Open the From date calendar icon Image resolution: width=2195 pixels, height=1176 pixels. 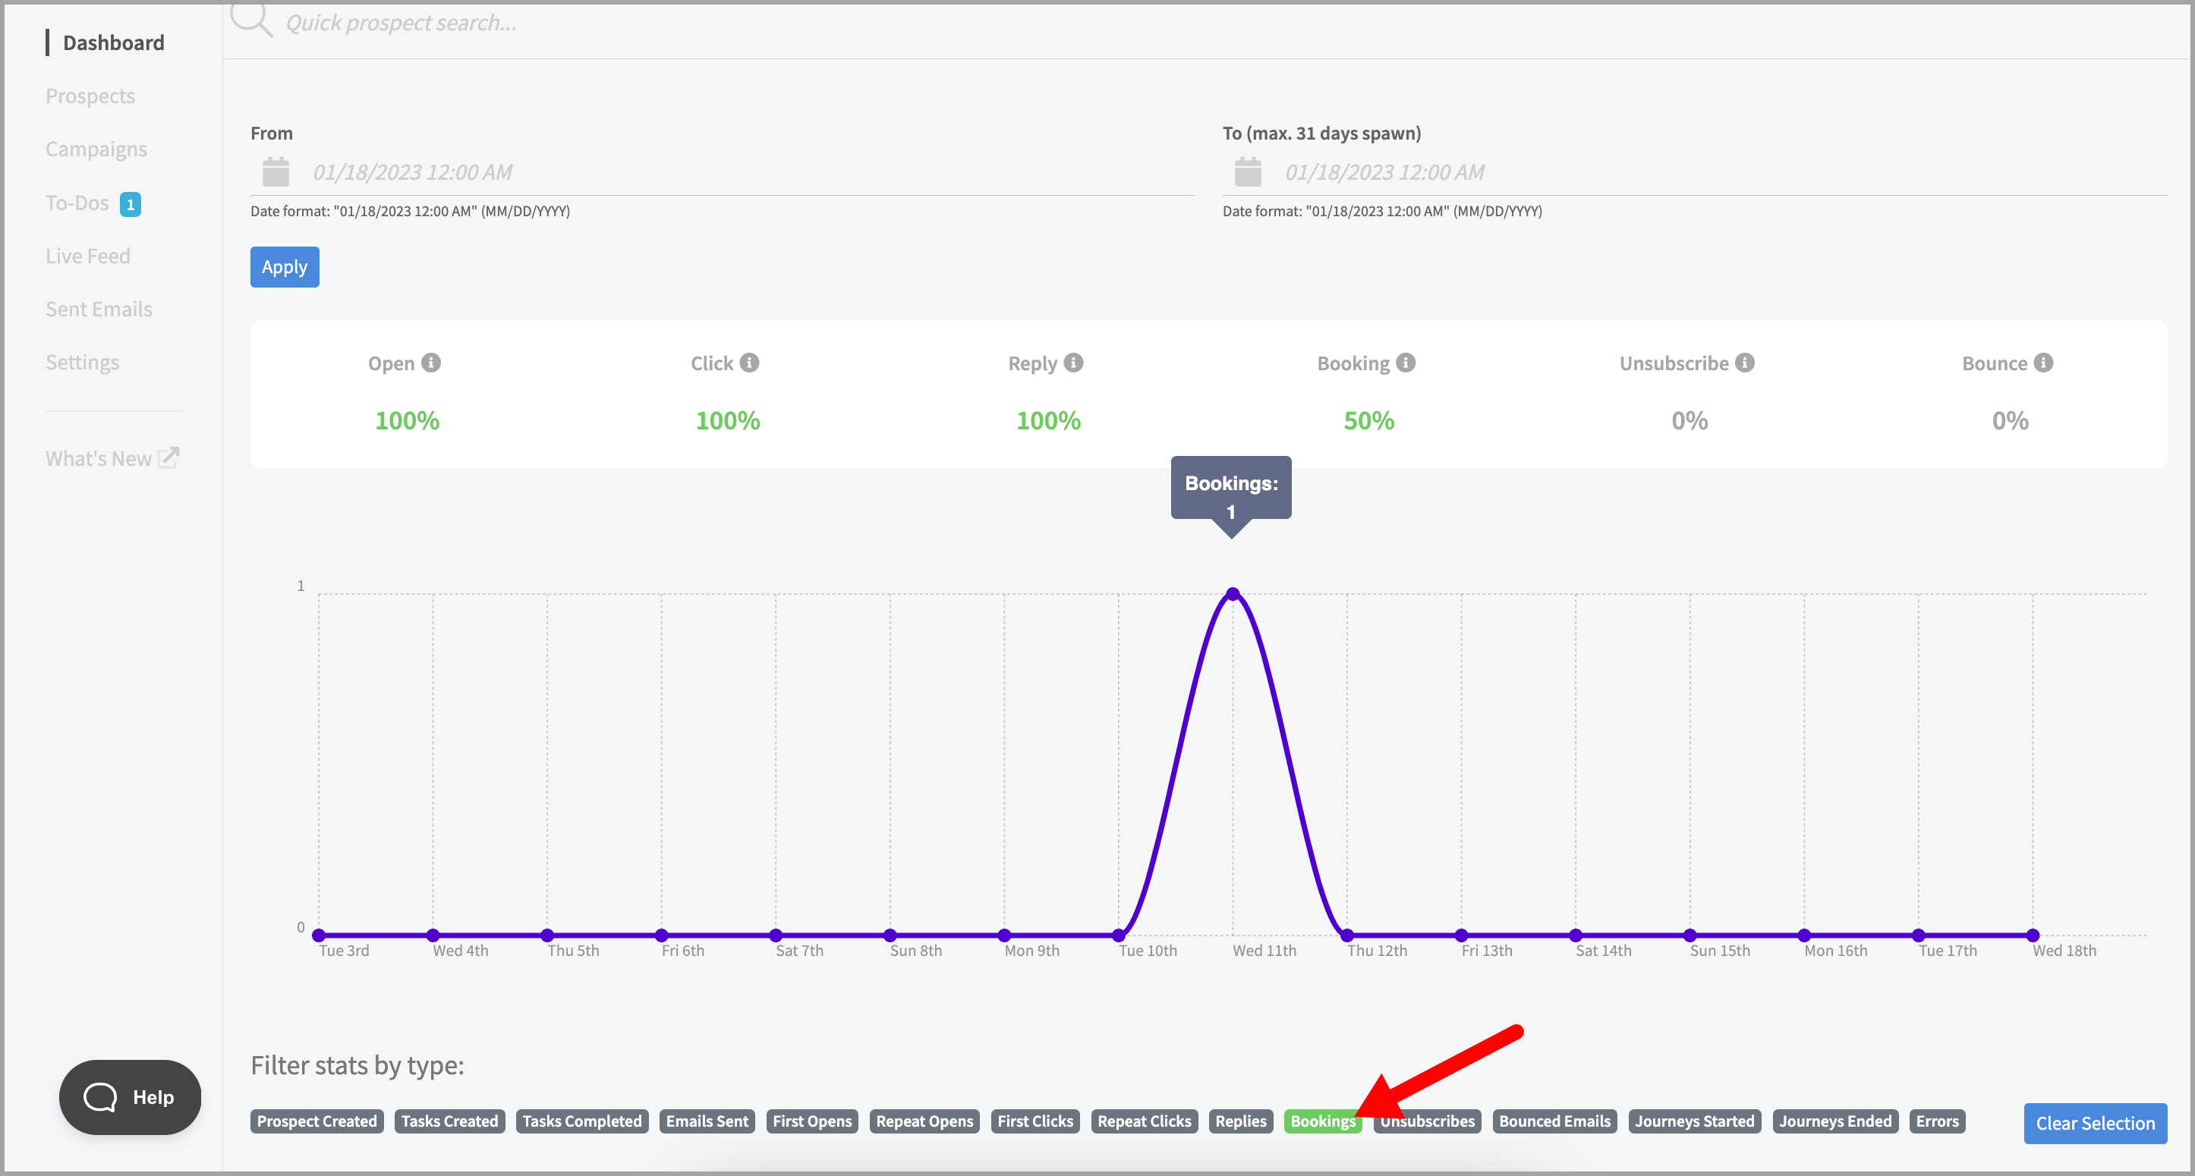click(276, 172)
